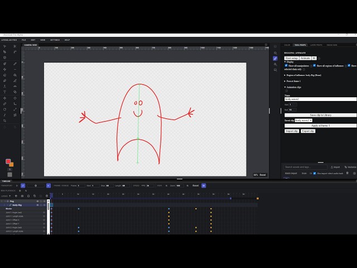Screen dimensions: 357x268
Task: Click the checkered transparency pattern icon
Action: click(10, 175)
